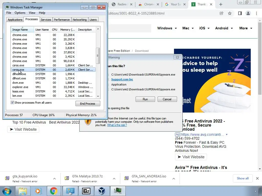Select dwm.exe process row
This screenshot has width=262, height=196.
53,83
